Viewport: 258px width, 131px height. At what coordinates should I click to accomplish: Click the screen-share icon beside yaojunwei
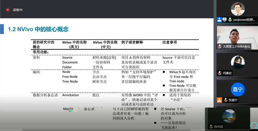coord(225,20)
